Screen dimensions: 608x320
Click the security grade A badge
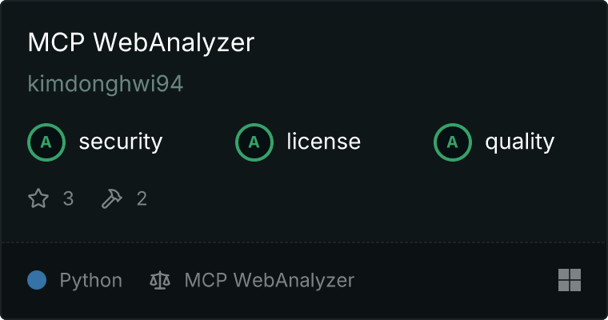coord(46,142)
